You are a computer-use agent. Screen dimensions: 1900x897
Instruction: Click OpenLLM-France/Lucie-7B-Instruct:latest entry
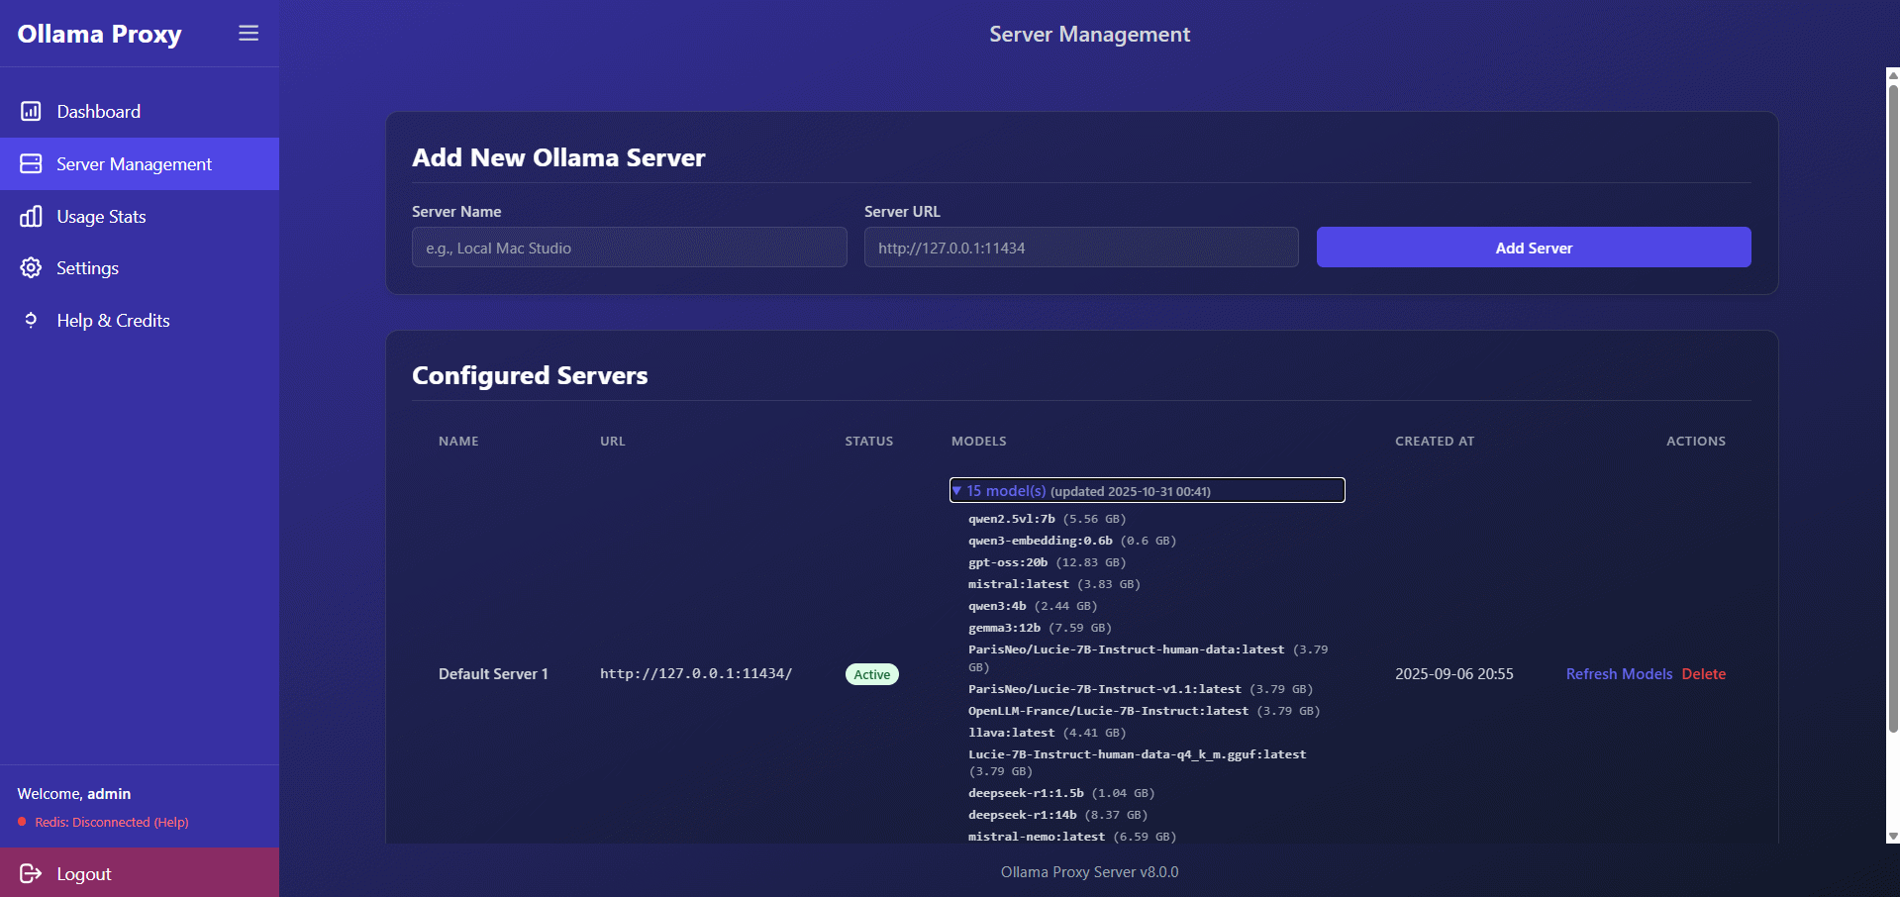click(x=1145, y=711)
